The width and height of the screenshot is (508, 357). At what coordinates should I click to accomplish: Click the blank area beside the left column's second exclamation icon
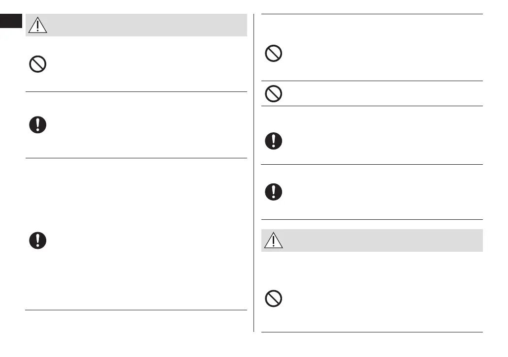pyautogui.click(x=148, y=125)
